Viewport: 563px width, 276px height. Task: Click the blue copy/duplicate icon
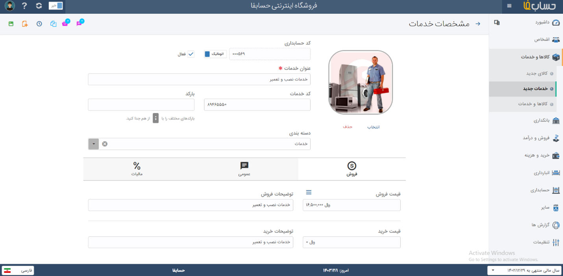[53, 24]
